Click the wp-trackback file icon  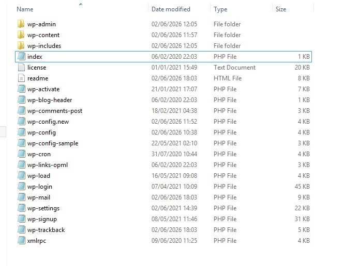[21, 230]
